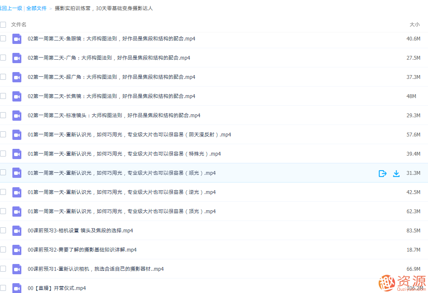Viewport: 428px width, 293px height.
Task: Go to 全部文件 in breadcrumb
Action: tap(36, 8)
